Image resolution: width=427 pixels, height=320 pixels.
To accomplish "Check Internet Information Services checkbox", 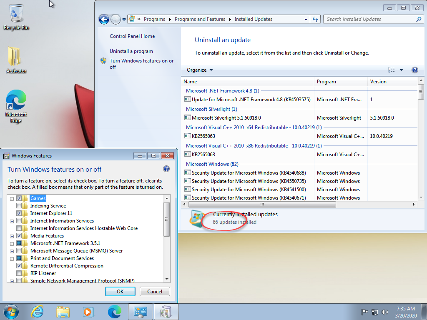I will click(19, 221).
